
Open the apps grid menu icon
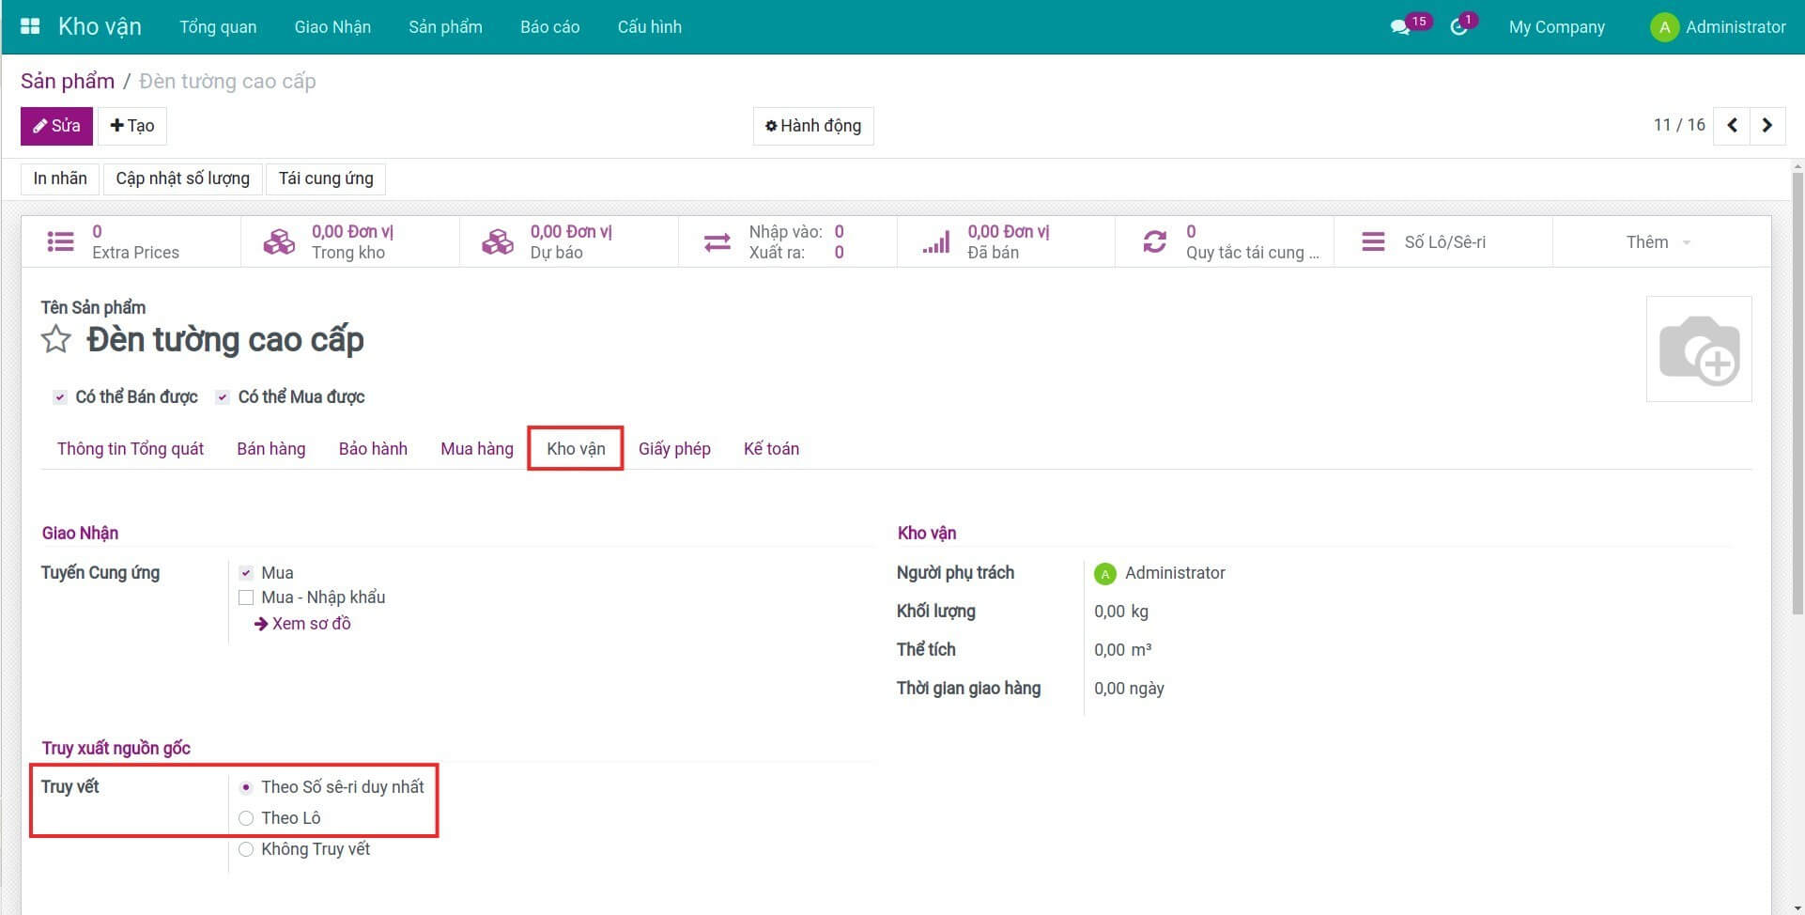click(30, 26)
